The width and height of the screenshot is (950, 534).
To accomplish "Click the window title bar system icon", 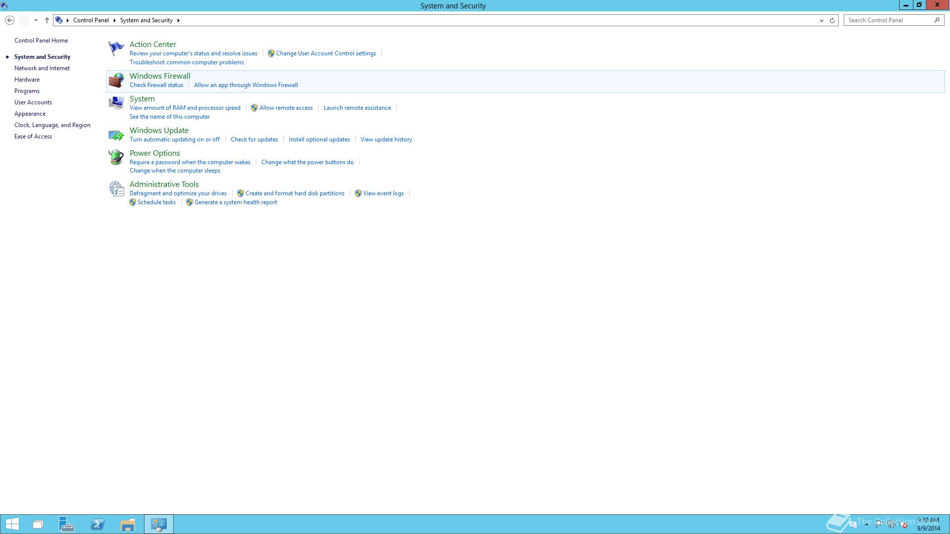I will (4, 5).
